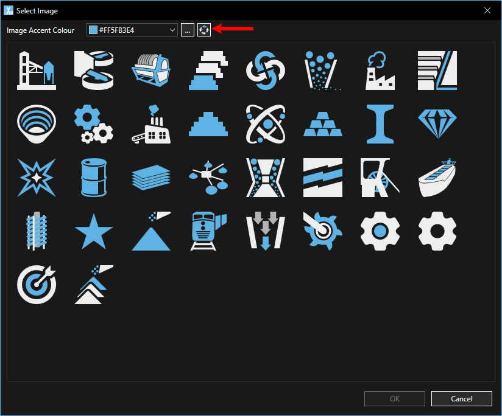Select the hourglass crusher image

click(x=266, y=178)
